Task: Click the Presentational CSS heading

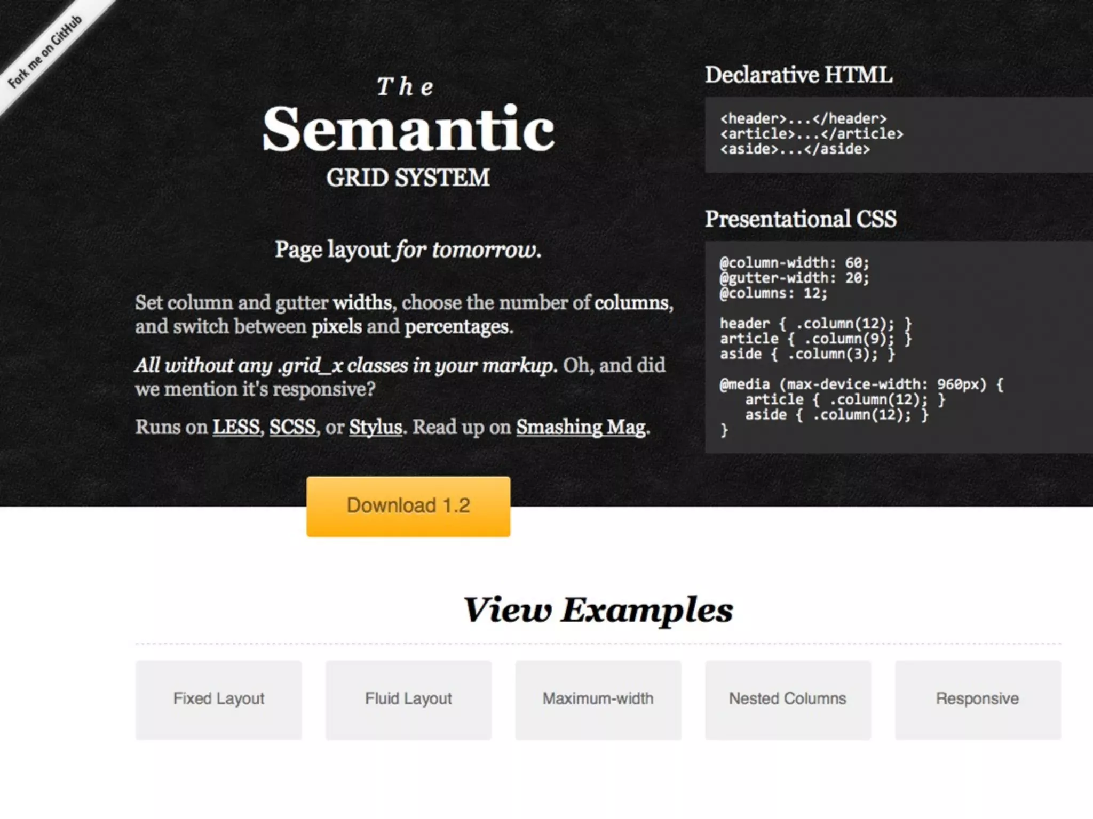Action: [801, 219]
